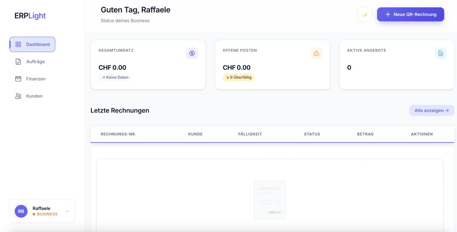Screen dimensions: 457x232
Task: Click the dollar icon on Gesamtumsatz card
Action: [x=192, y=53]
